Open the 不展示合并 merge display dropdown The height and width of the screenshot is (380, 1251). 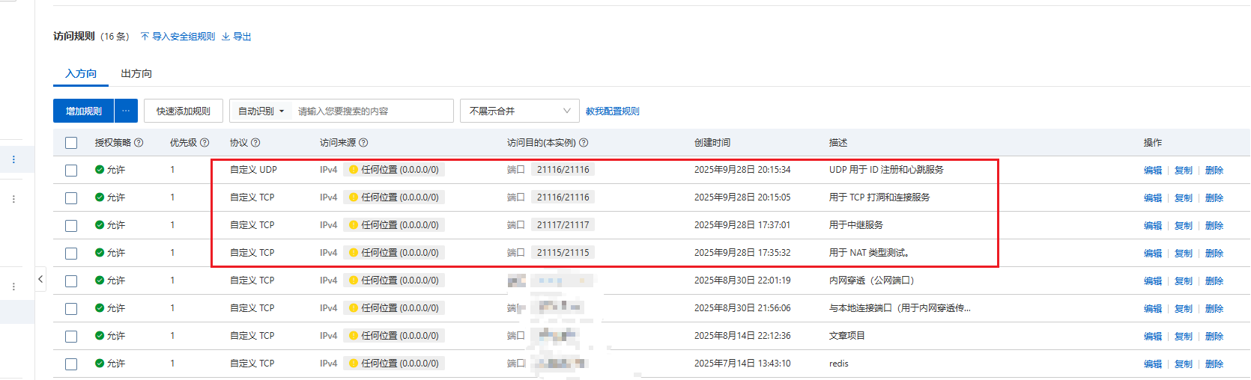pos(520,111)
